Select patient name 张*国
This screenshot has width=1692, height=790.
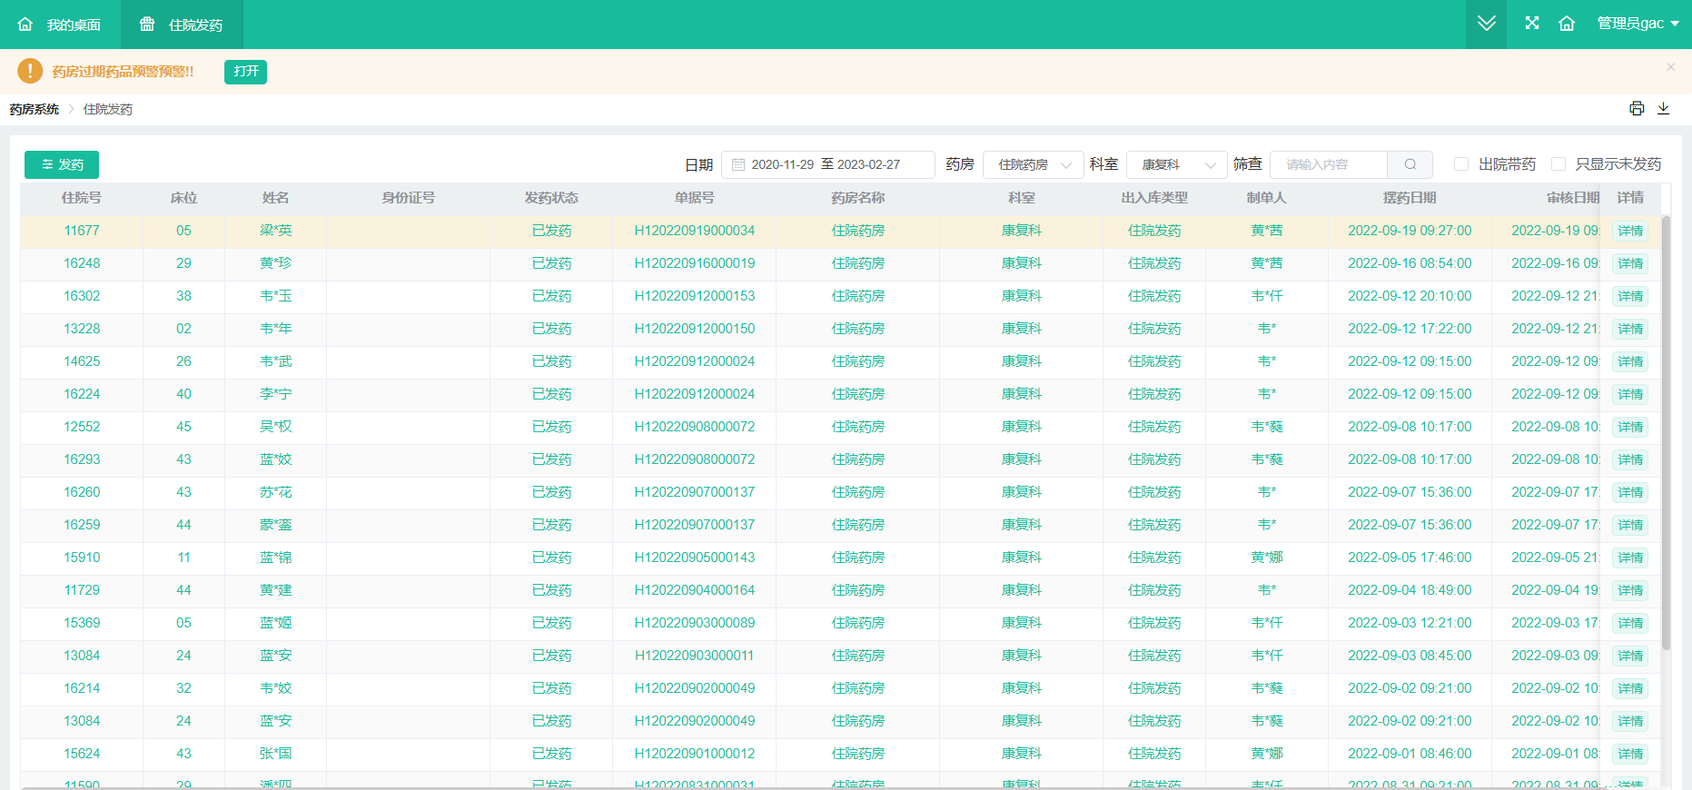pos(276,754)
